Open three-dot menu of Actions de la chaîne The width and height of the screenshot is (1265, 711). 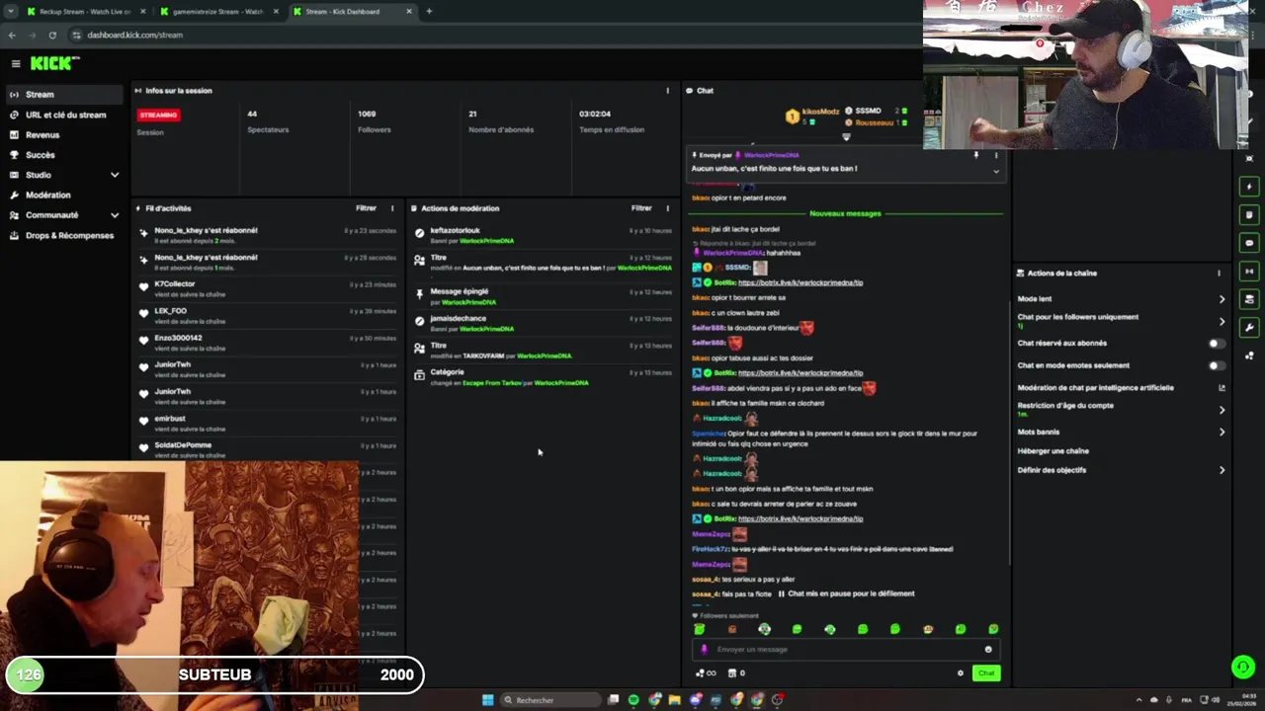[1219, 274]
